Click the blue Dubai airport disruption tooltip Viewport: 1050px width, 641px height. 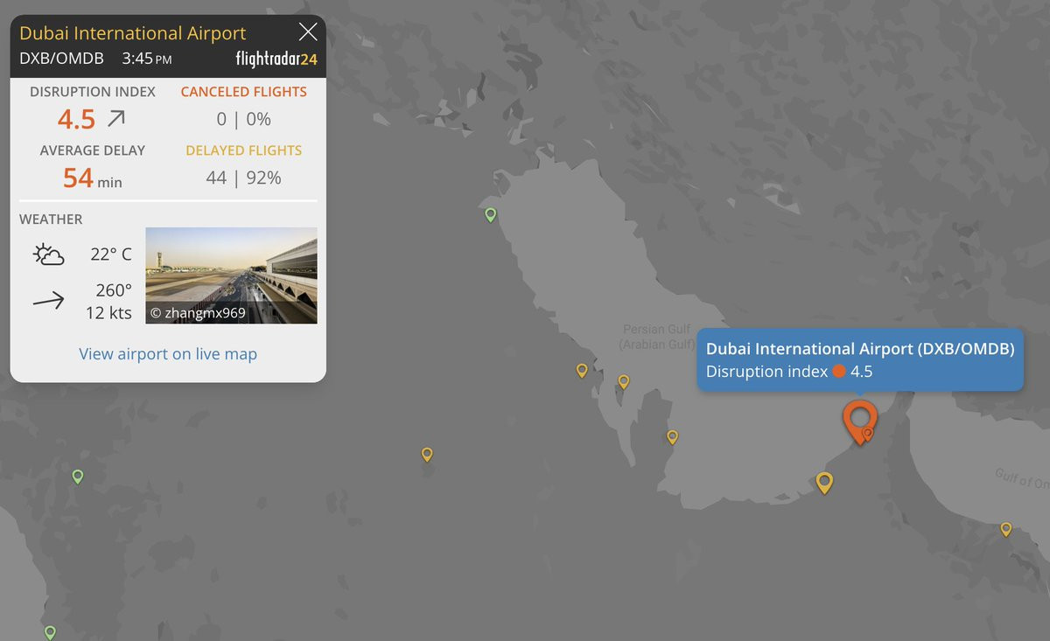tap(859, 359)
